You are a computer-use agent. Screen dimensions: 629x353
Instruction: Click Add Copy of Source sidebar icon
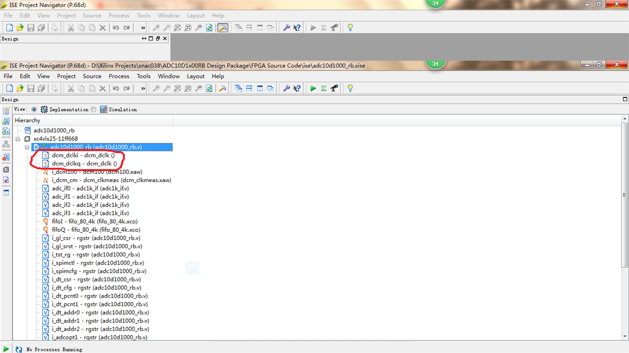click(x=6, y=131)
